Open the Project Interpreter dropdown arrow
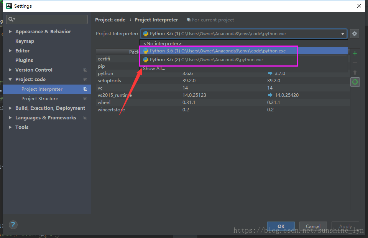This screenshot has width=368, height=238. 343,34
